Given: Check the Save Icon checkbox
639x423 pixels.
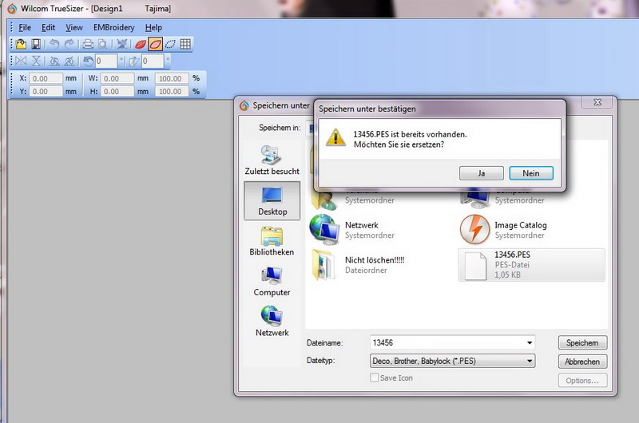Looking at the screenshot, I should point(375,378).
